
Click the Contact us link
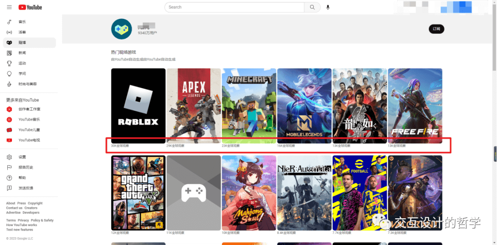(x=14, y=208)
